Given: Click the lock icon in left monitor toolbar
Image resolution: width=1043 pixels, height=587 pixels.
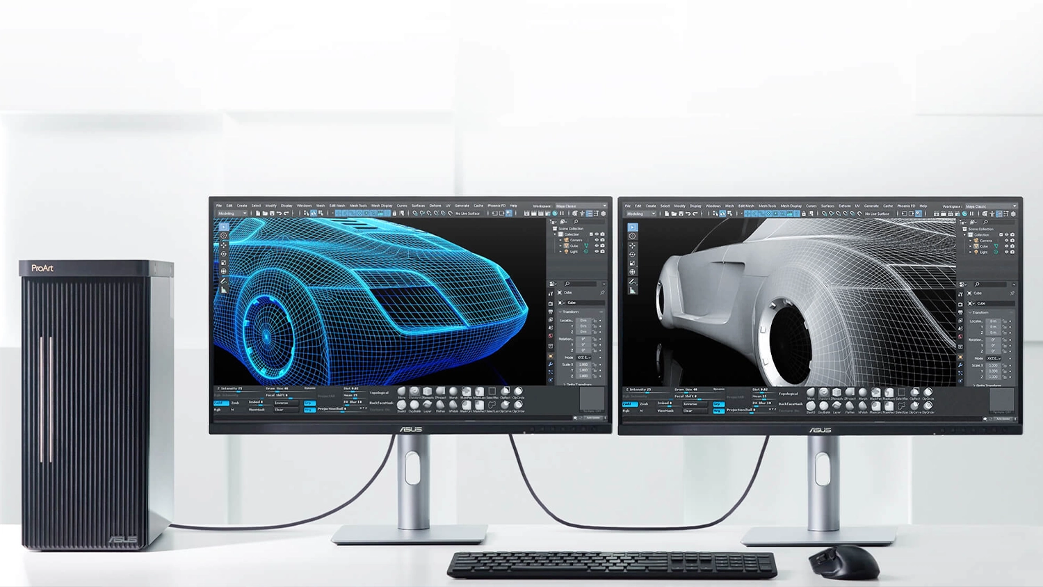Looking at the screenshot, I should point(394,214).
